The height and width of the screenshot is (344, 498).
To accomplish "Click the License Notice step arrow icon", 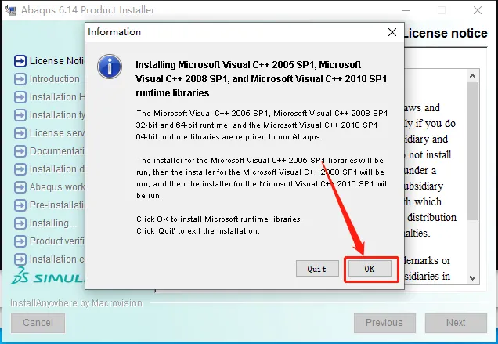I will tap(20, 61).
